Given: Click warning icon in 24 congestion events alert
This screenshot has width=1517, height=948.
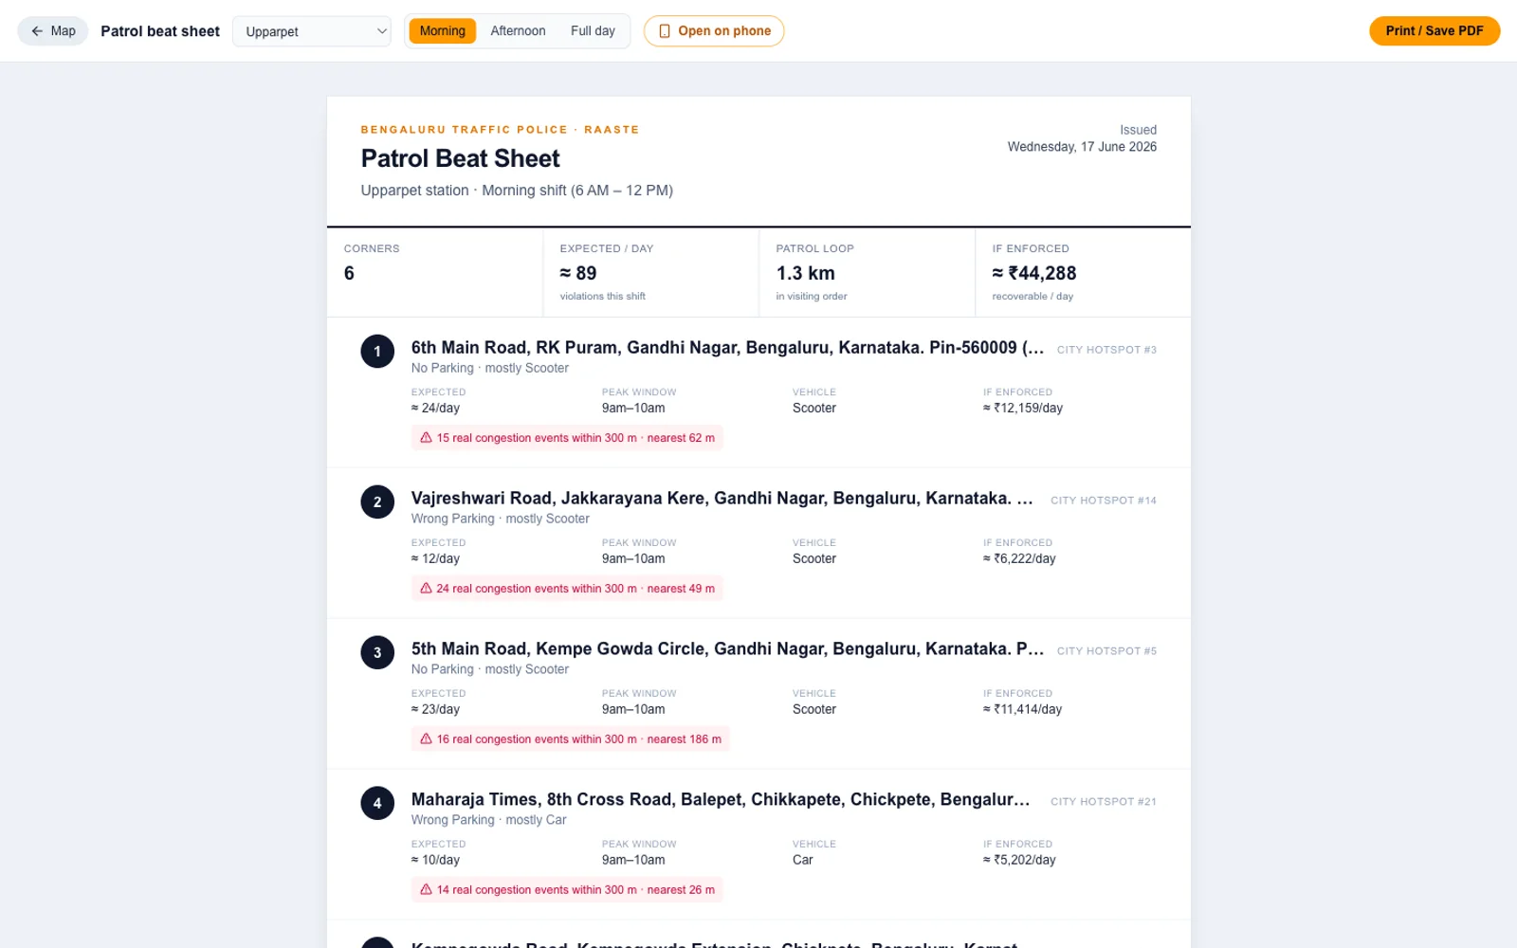Looking at the screenshot, I should [x=426, y=589].
